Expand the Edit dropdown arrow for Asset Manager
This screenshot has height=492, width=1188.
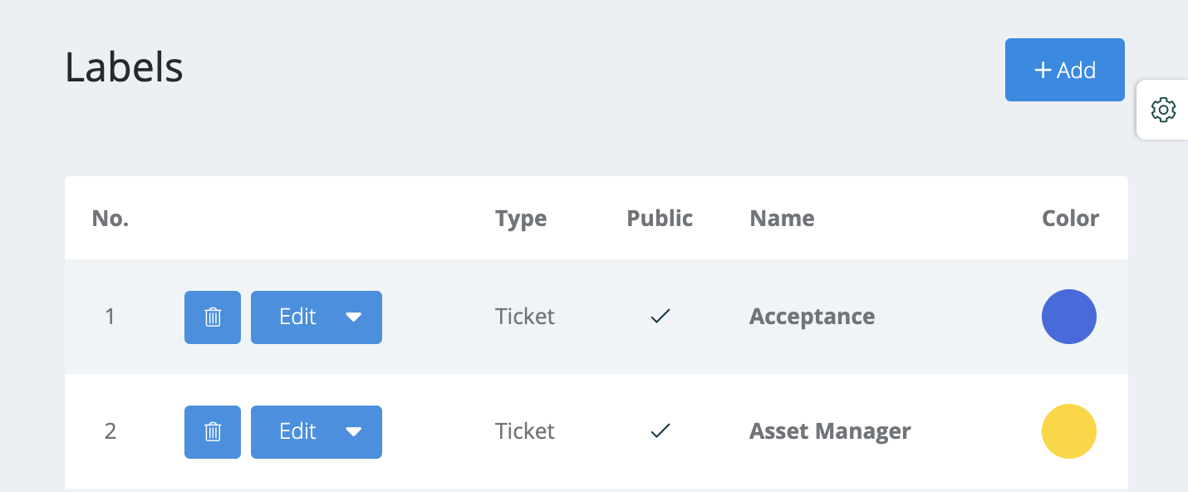(354, 431)
